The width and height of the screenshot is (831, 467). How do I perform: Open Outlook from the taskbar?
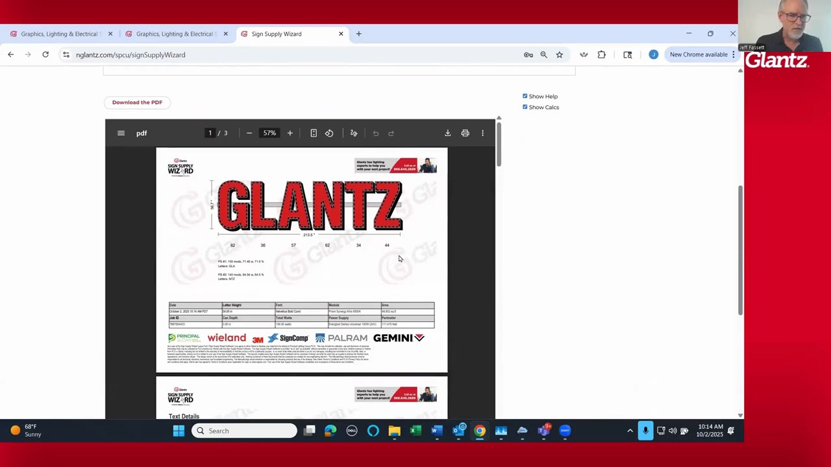tap(458, 431)
